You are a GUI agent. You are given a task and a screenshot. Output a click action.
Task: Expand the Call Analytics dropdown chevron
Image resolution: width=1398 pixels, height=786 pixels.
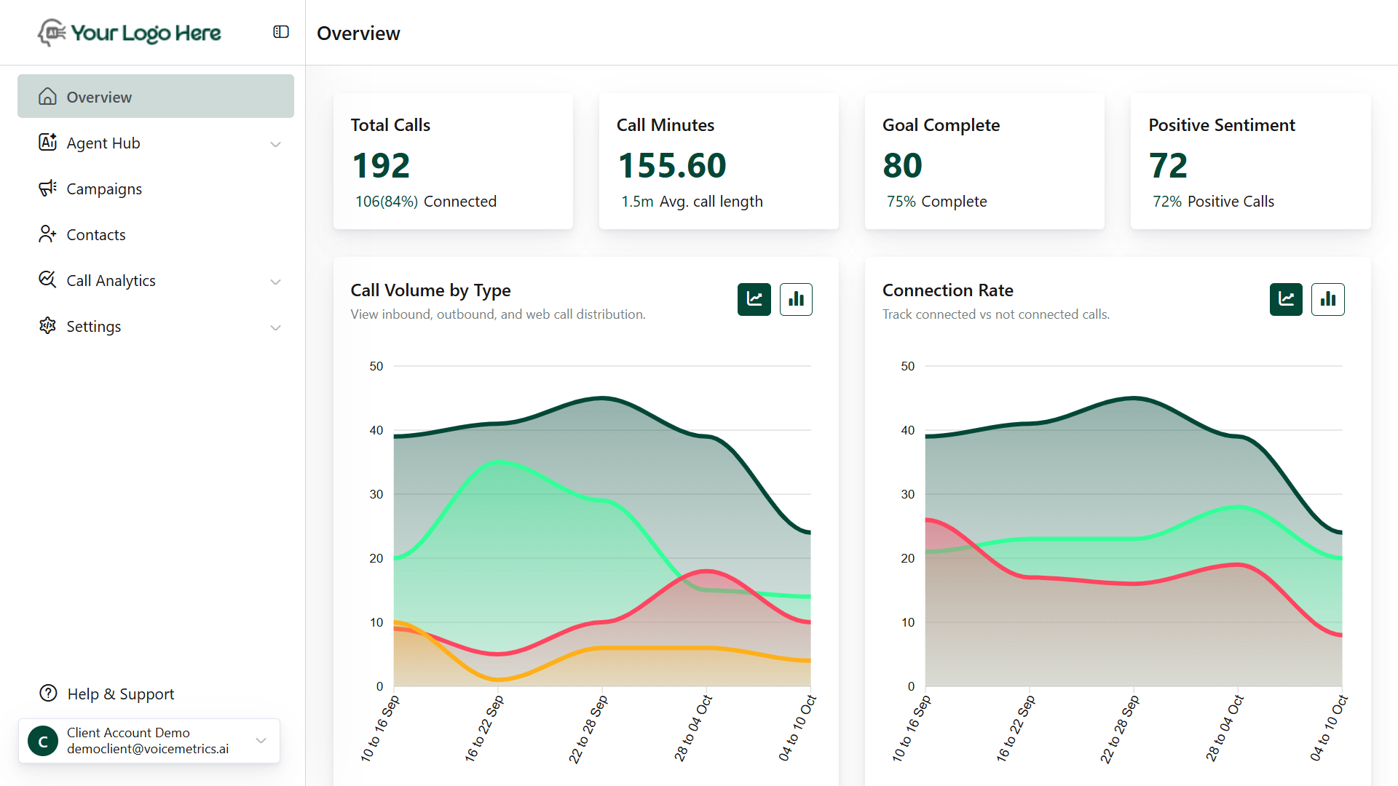[275, 282]
